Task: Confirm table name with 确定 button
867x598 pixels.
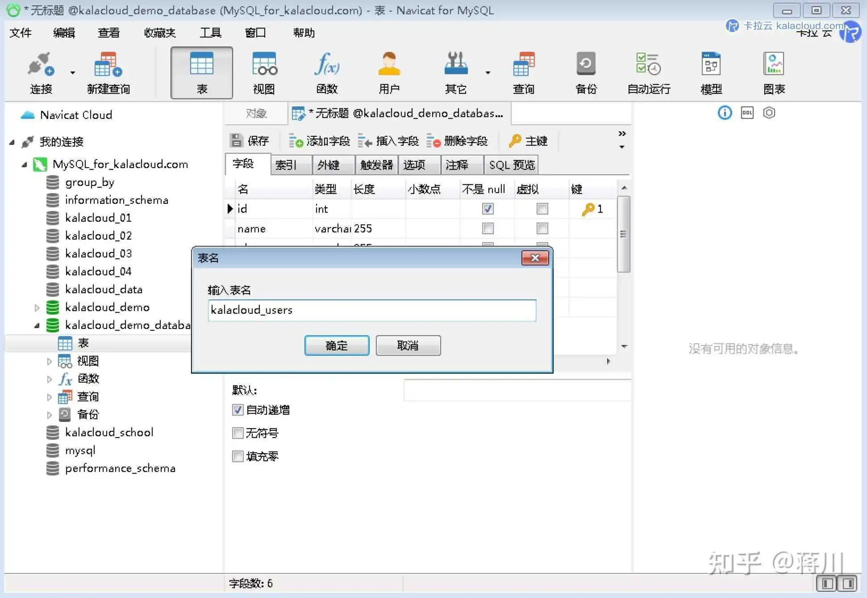Action: 337,345
